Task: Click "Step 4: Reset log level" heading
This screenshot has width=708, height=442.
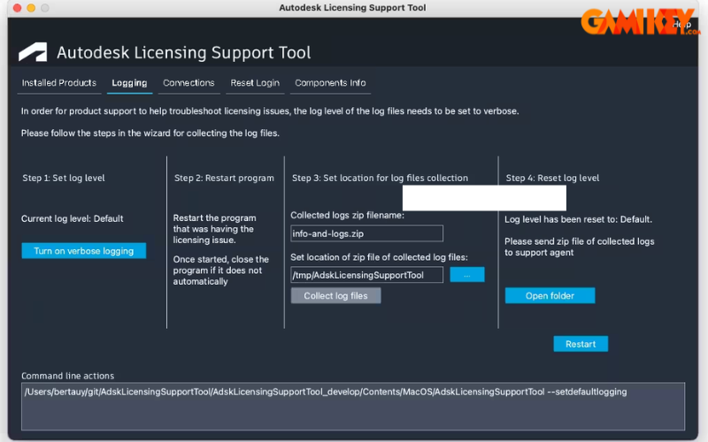Action: (552, 179)
